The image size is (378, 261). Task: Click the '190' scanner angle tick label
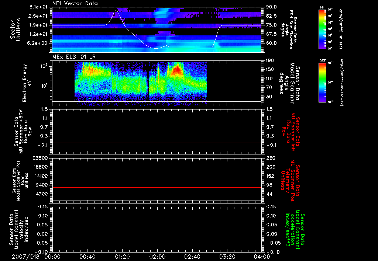[270, 60]
